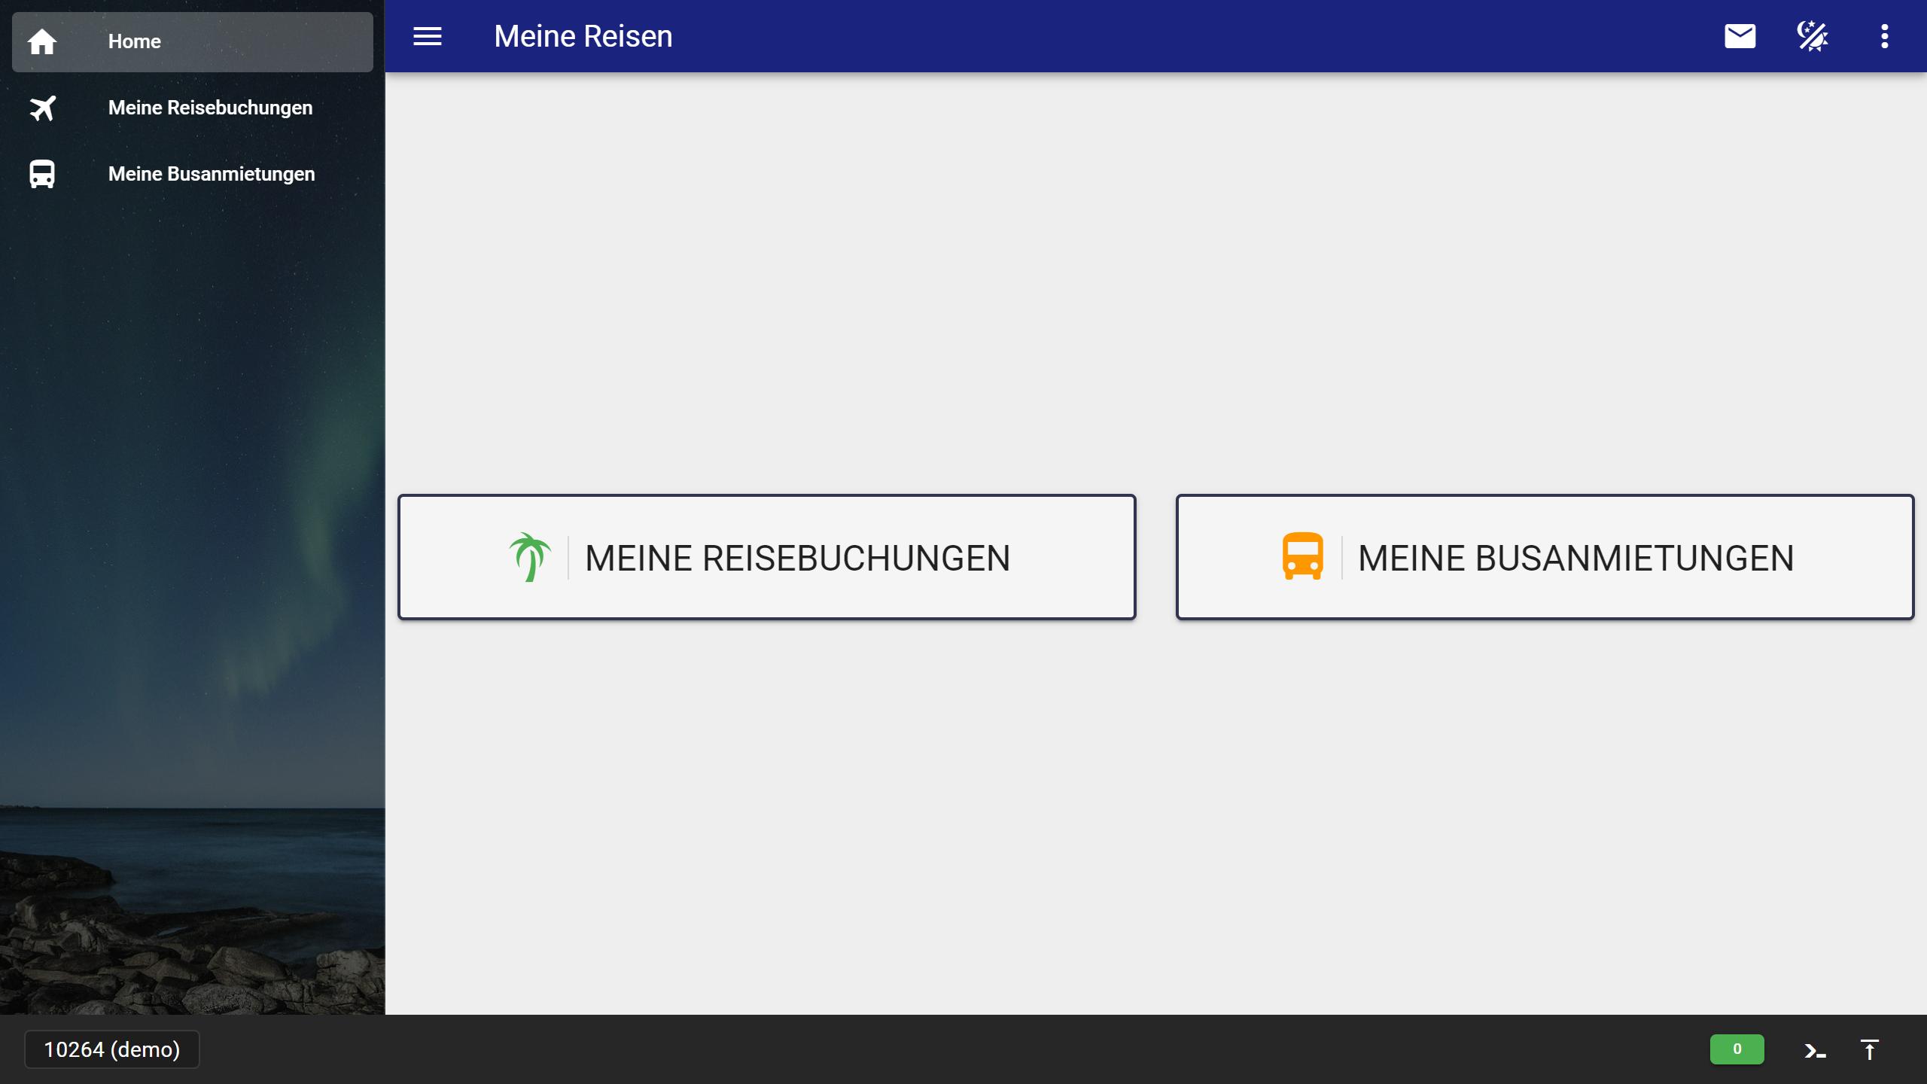Click the airplane icon in sidebar
Image resolution: width=1927 pixels, height=1084 pixels.
pyautogui.click(x=42, y=108)
